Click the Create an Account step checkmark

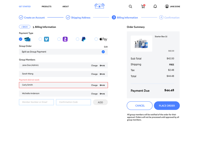tap(21, 18)
